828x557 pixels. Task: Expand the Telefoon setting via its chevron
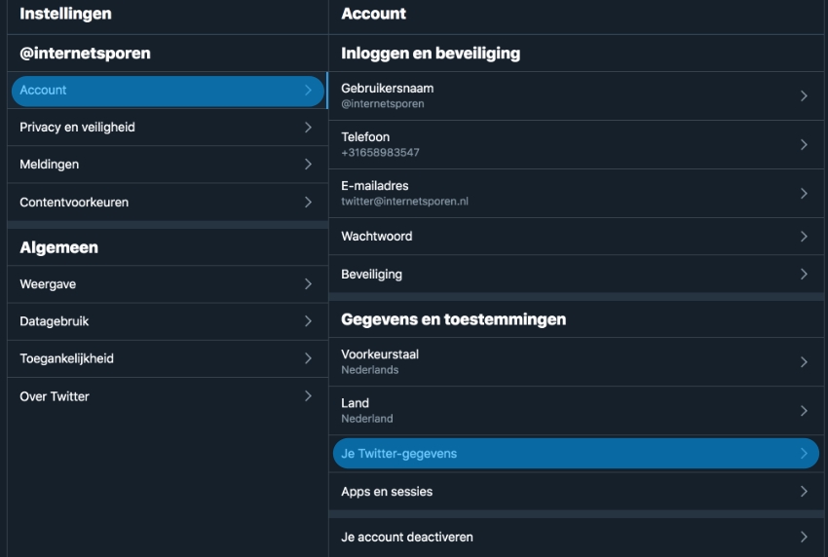coord(804,144)
